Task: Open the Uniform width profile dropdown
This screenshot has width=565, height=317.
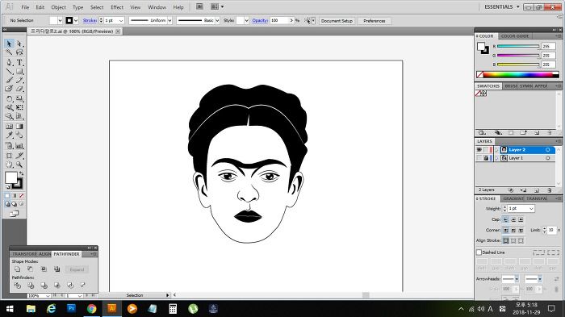Action: 169,20
